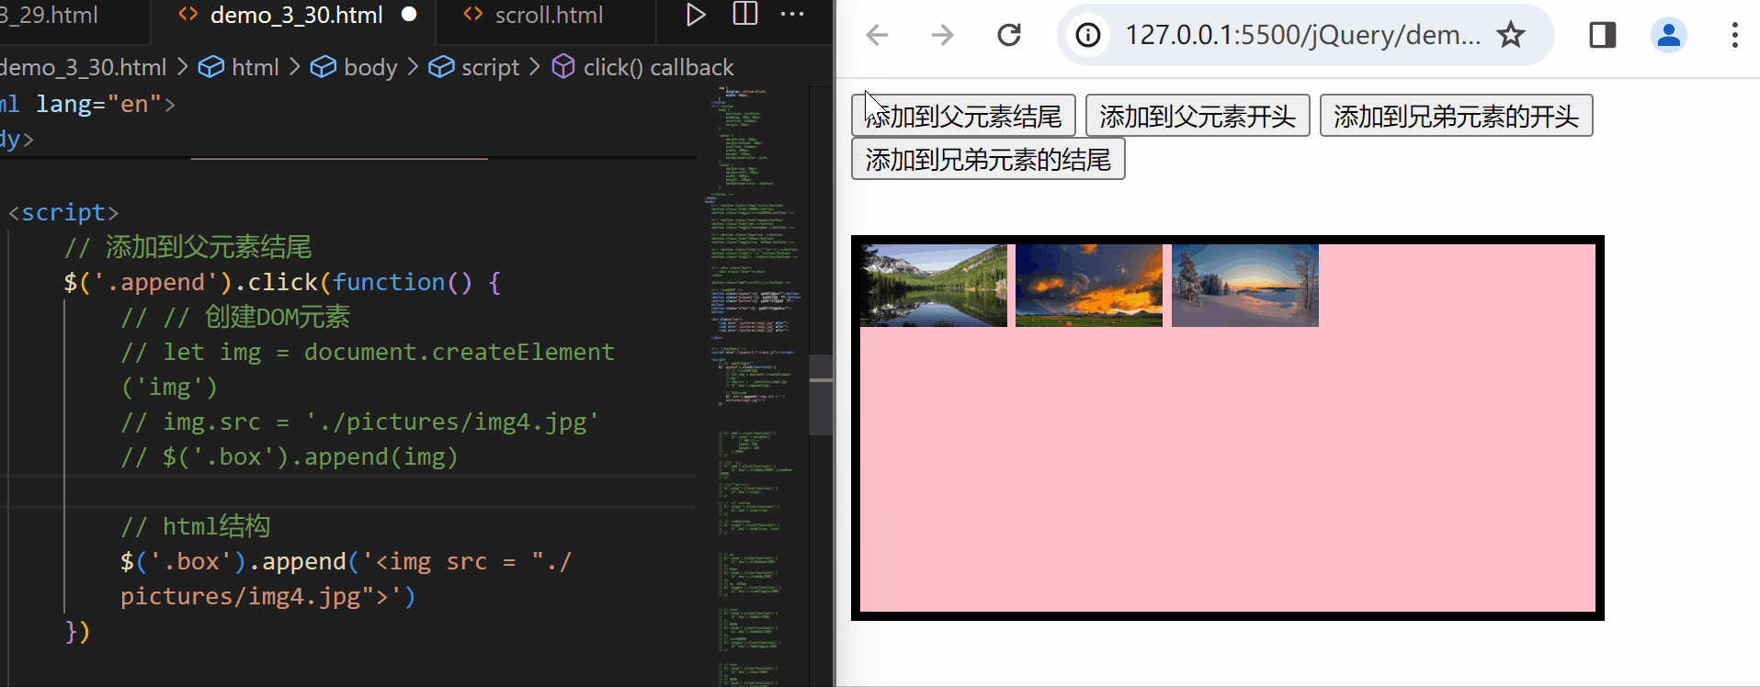The width and height of the screenshot is (1760, 687).
Task: Click the comment // 添加到父元素结尾
Action: 187,247
